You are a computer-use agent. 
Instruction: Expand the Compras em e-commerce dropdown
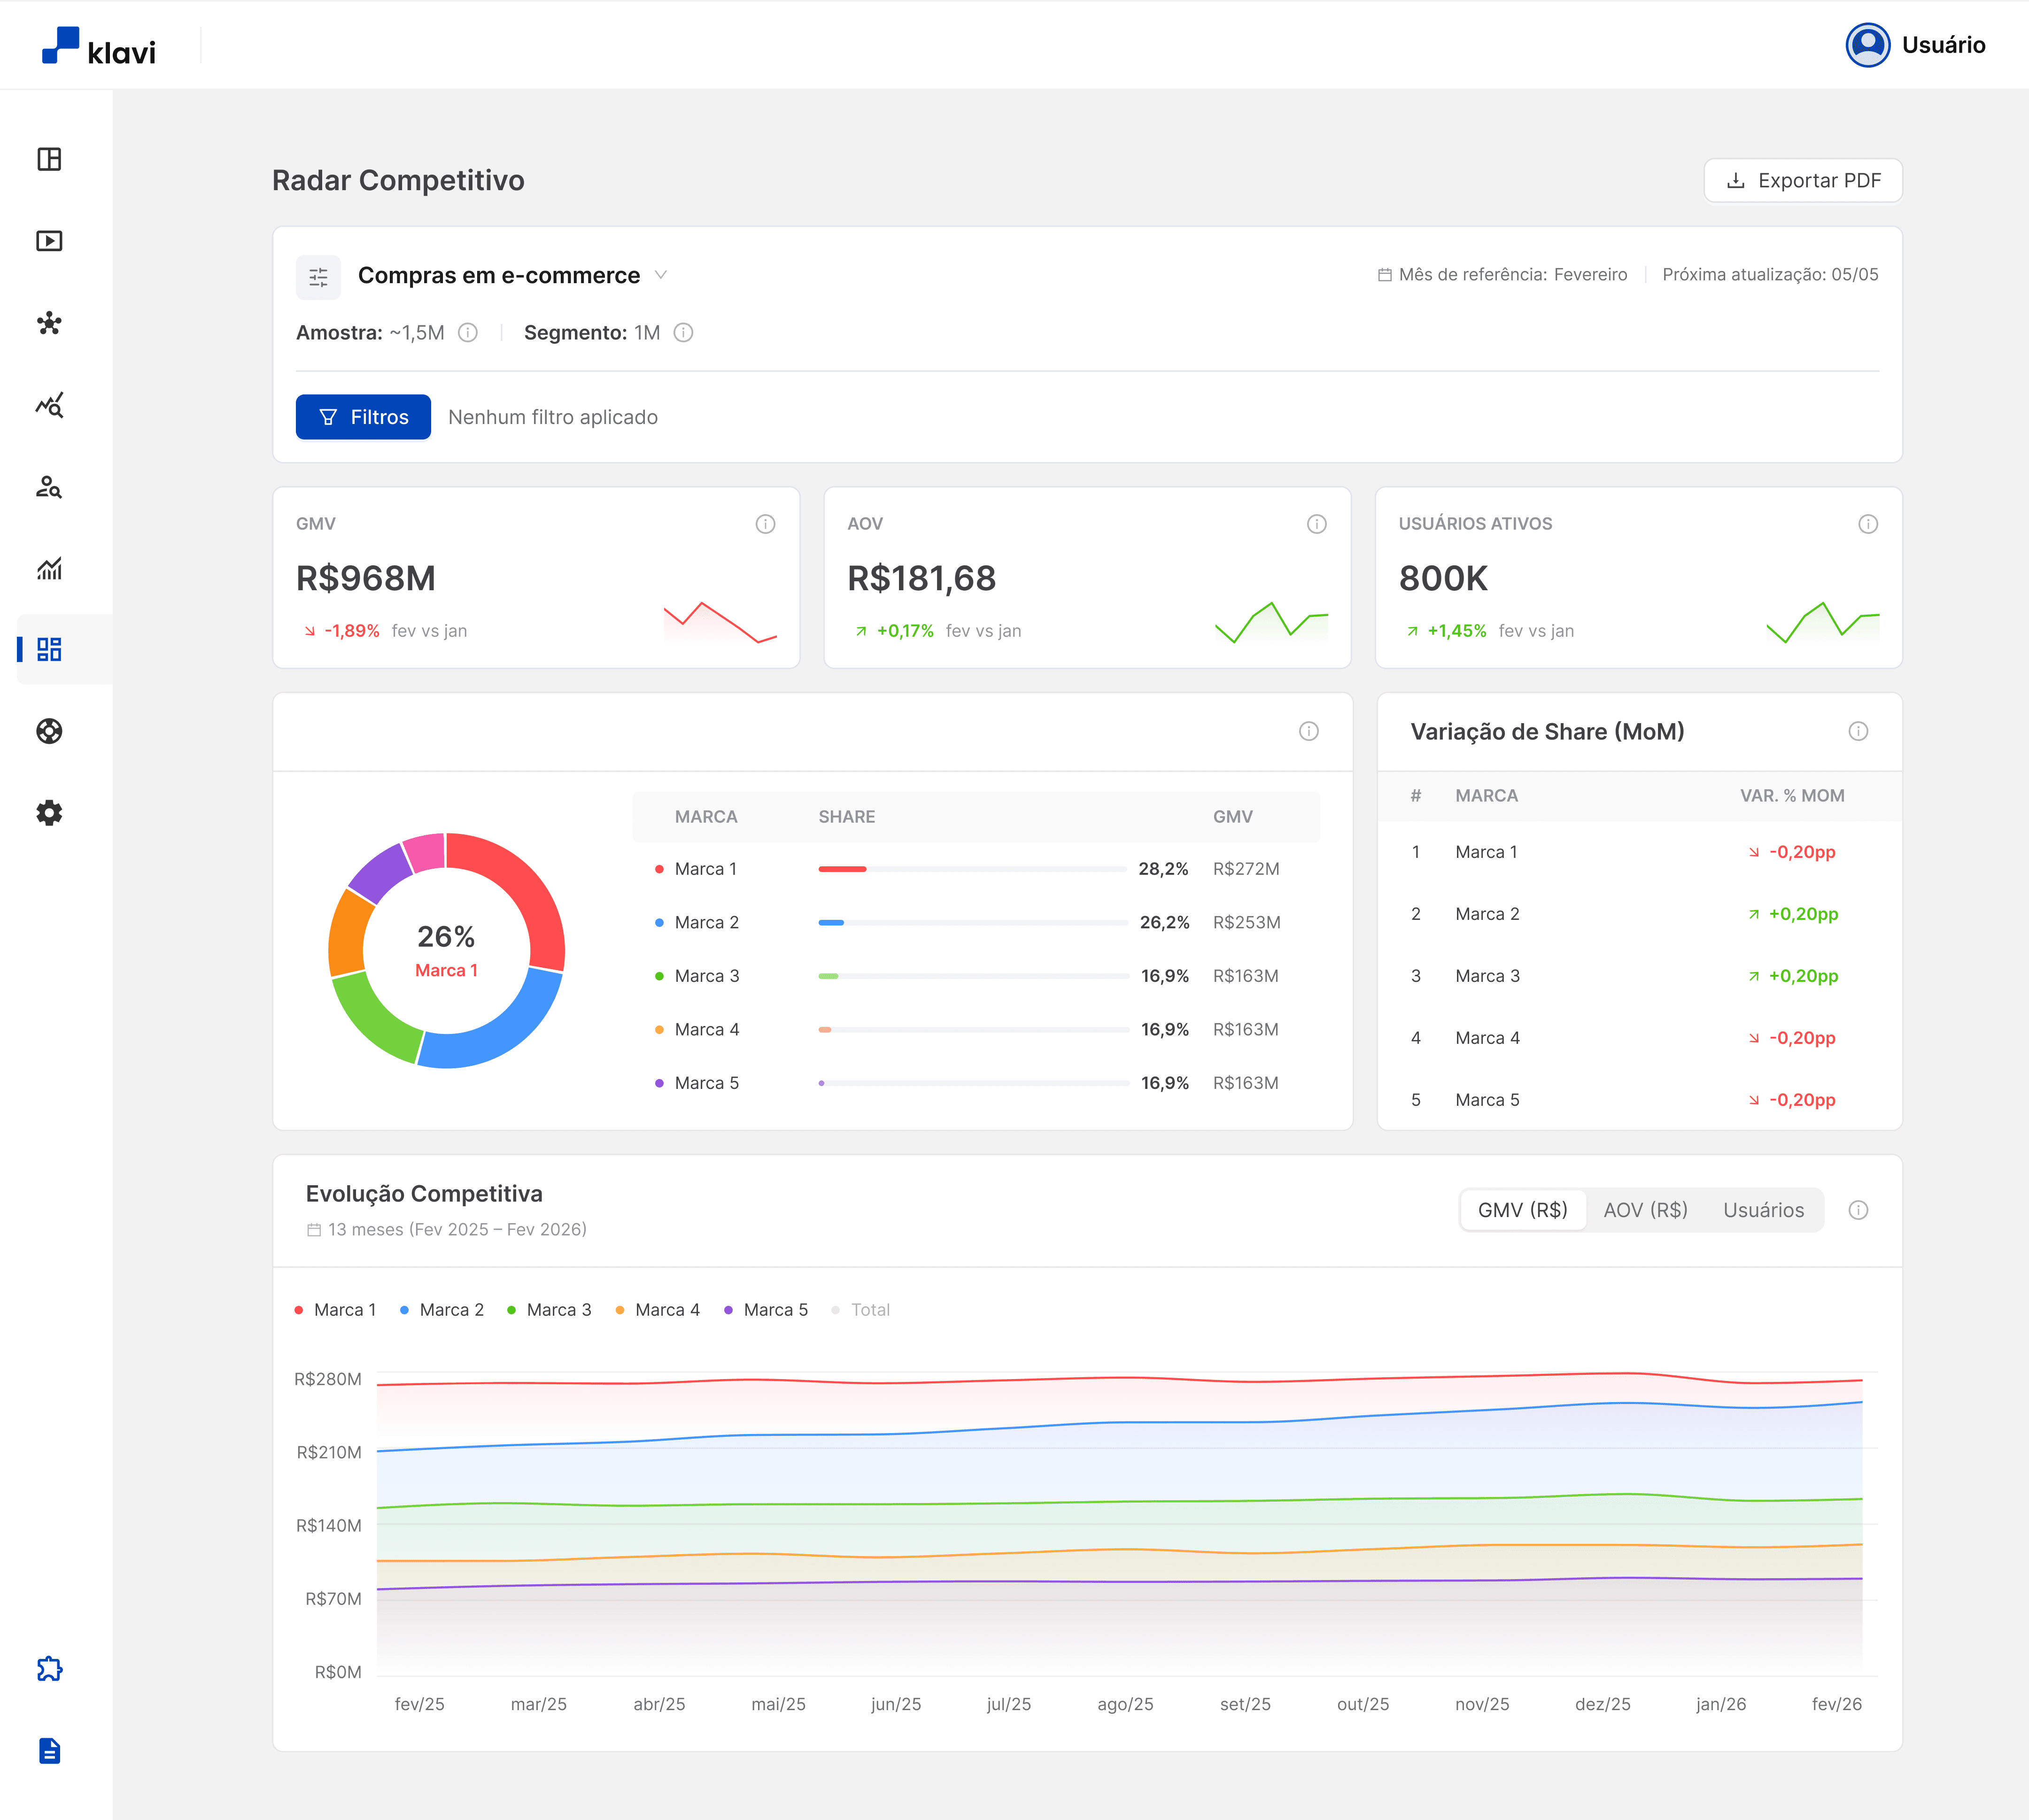pyautogui.click(x=513, y=275)
